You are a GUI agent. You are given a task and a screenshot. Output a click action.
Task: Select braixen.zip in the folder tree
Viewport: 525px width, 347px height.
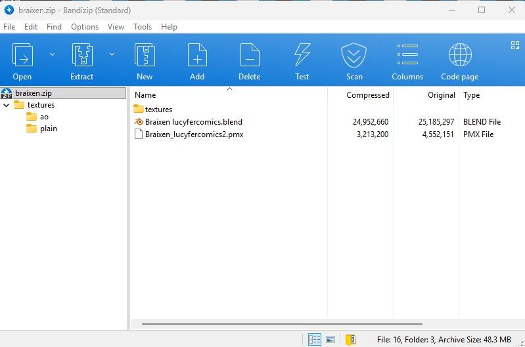tap(63, 93)
